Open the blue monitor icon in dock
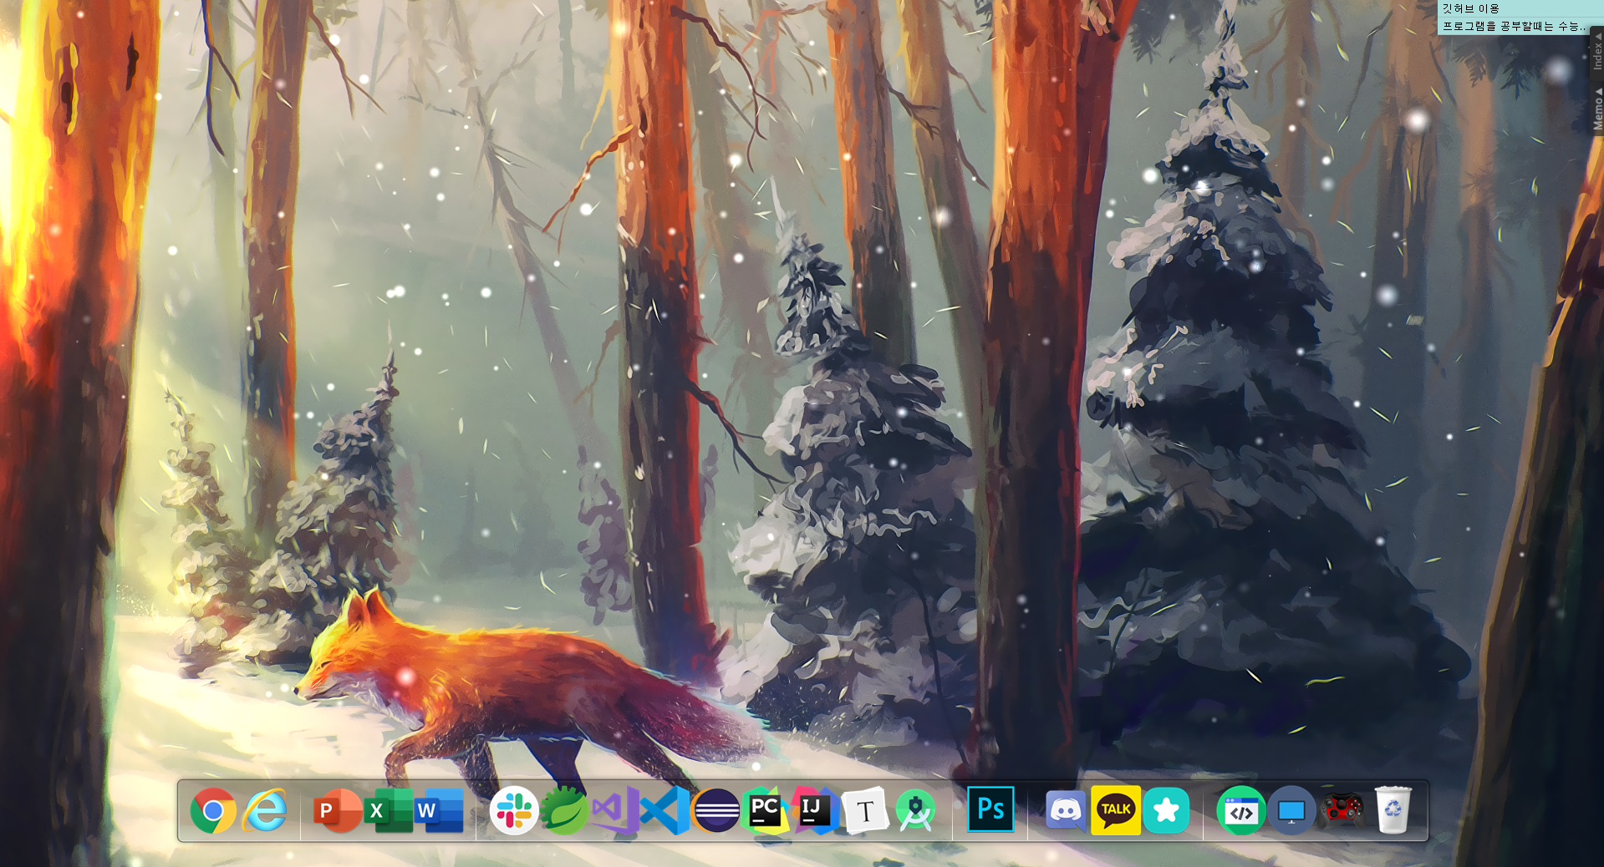 1291,810
